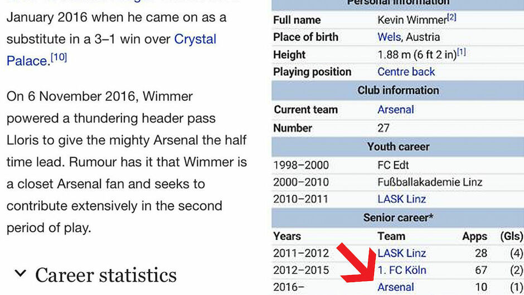
Task: Select the Youth career header
Action: (397, 147)
